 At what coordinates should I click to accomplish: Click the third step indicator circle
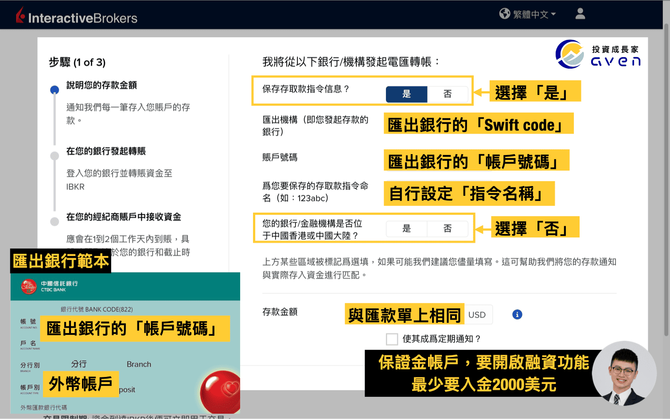(x=55, y=221)
